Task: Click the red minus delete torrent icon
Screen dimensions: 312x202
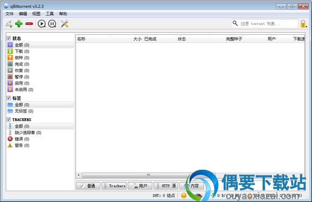Action: pyautogui.click(x=29, y=24)
